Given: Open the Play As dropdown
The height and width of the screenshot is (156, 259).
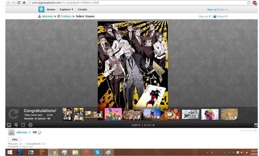Looking at the screenshot, I should click(205, 16).
